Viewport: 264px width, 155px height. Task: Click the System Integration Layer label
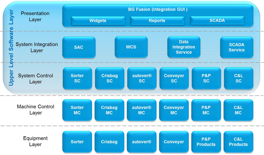click(37, 47)
